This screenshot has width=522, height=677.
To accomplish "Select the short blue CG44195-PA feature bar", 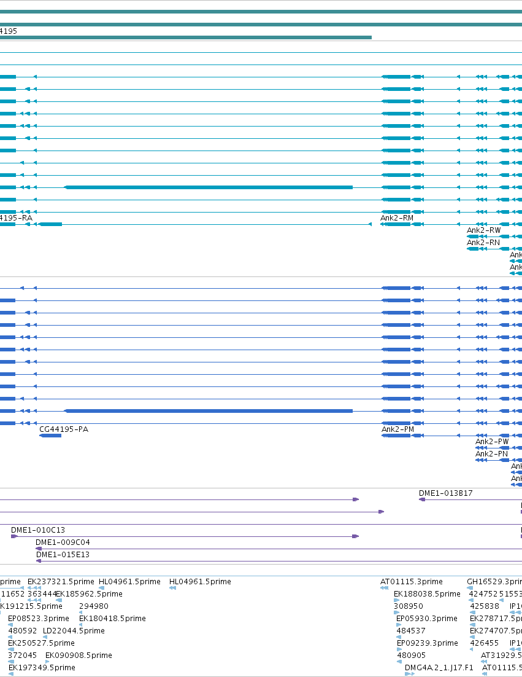I will 50,436.
